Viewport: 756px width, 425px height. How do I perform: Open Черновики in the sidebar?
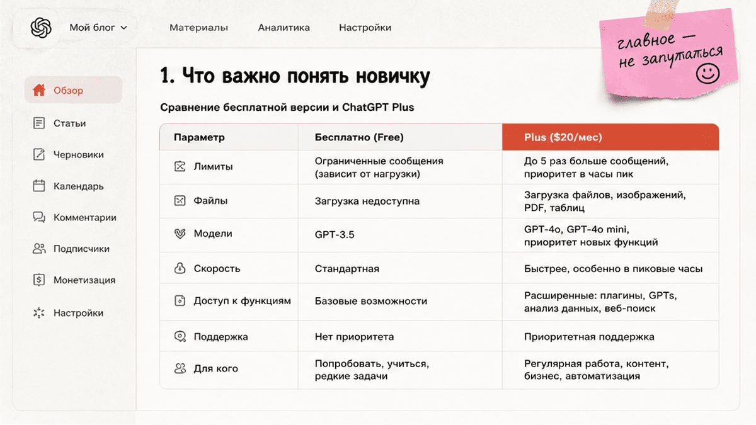click(79, 155)
